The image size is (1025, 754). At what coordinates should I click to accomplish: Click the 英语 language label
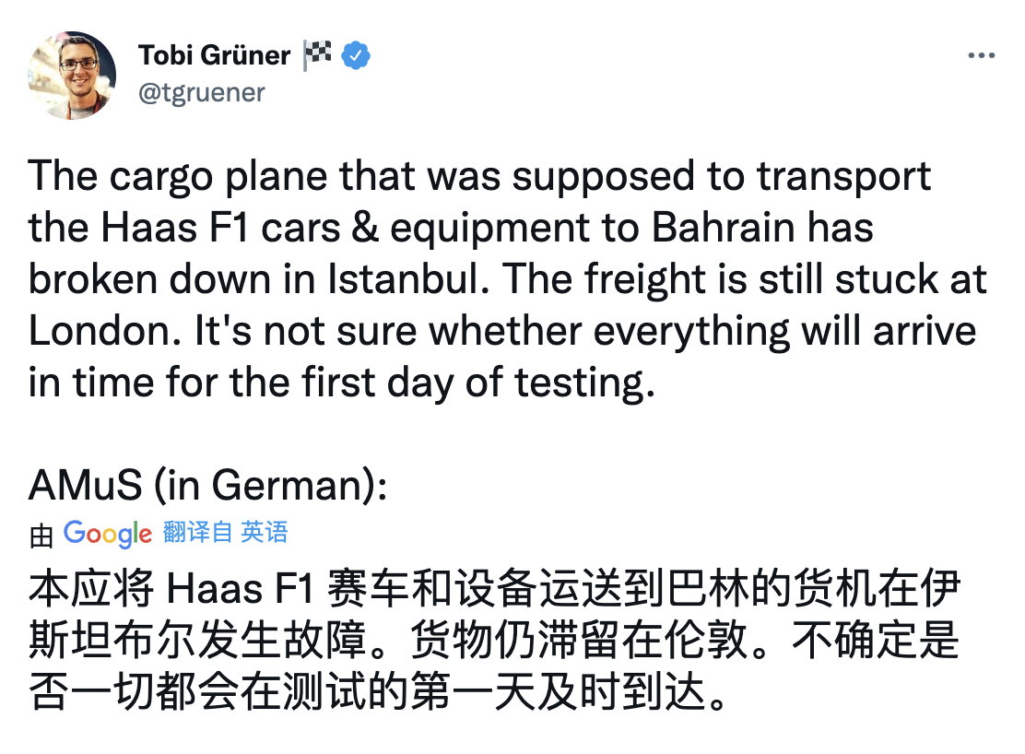pyautogui.click(x=265, y=532)
